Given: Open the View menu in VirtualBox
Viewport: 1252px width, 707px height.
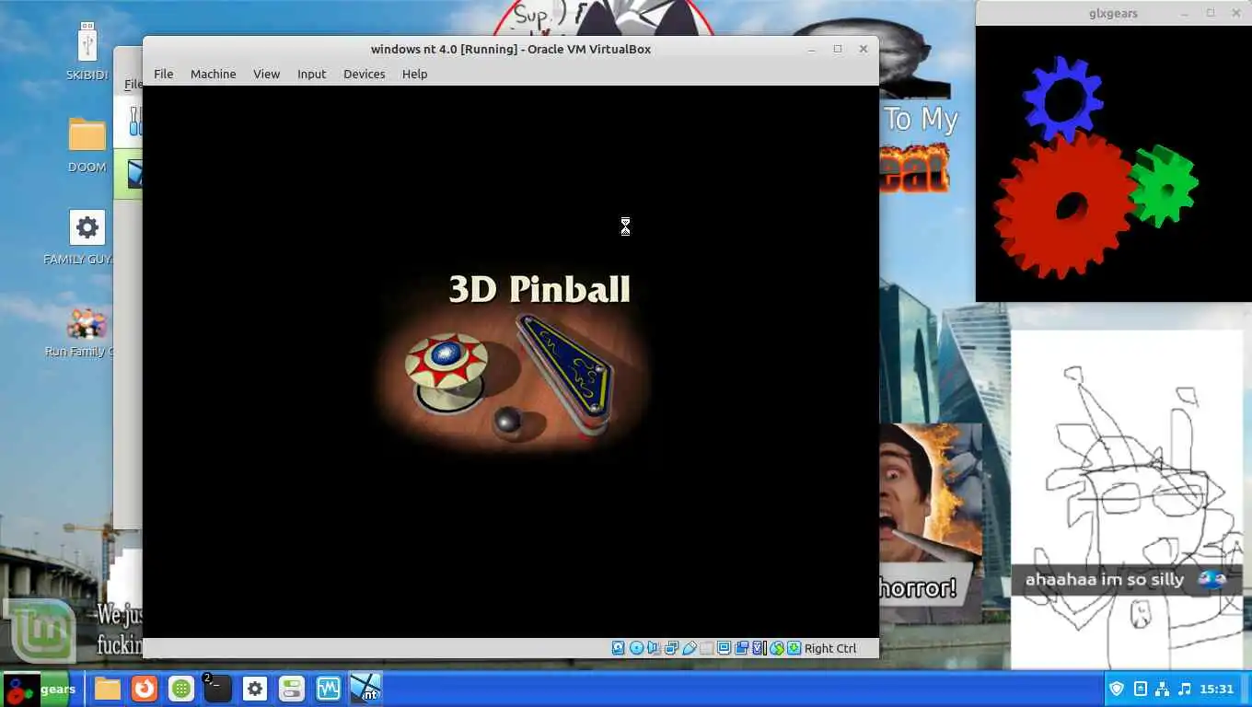Looking at the screenshot, I should coord(266,74).
